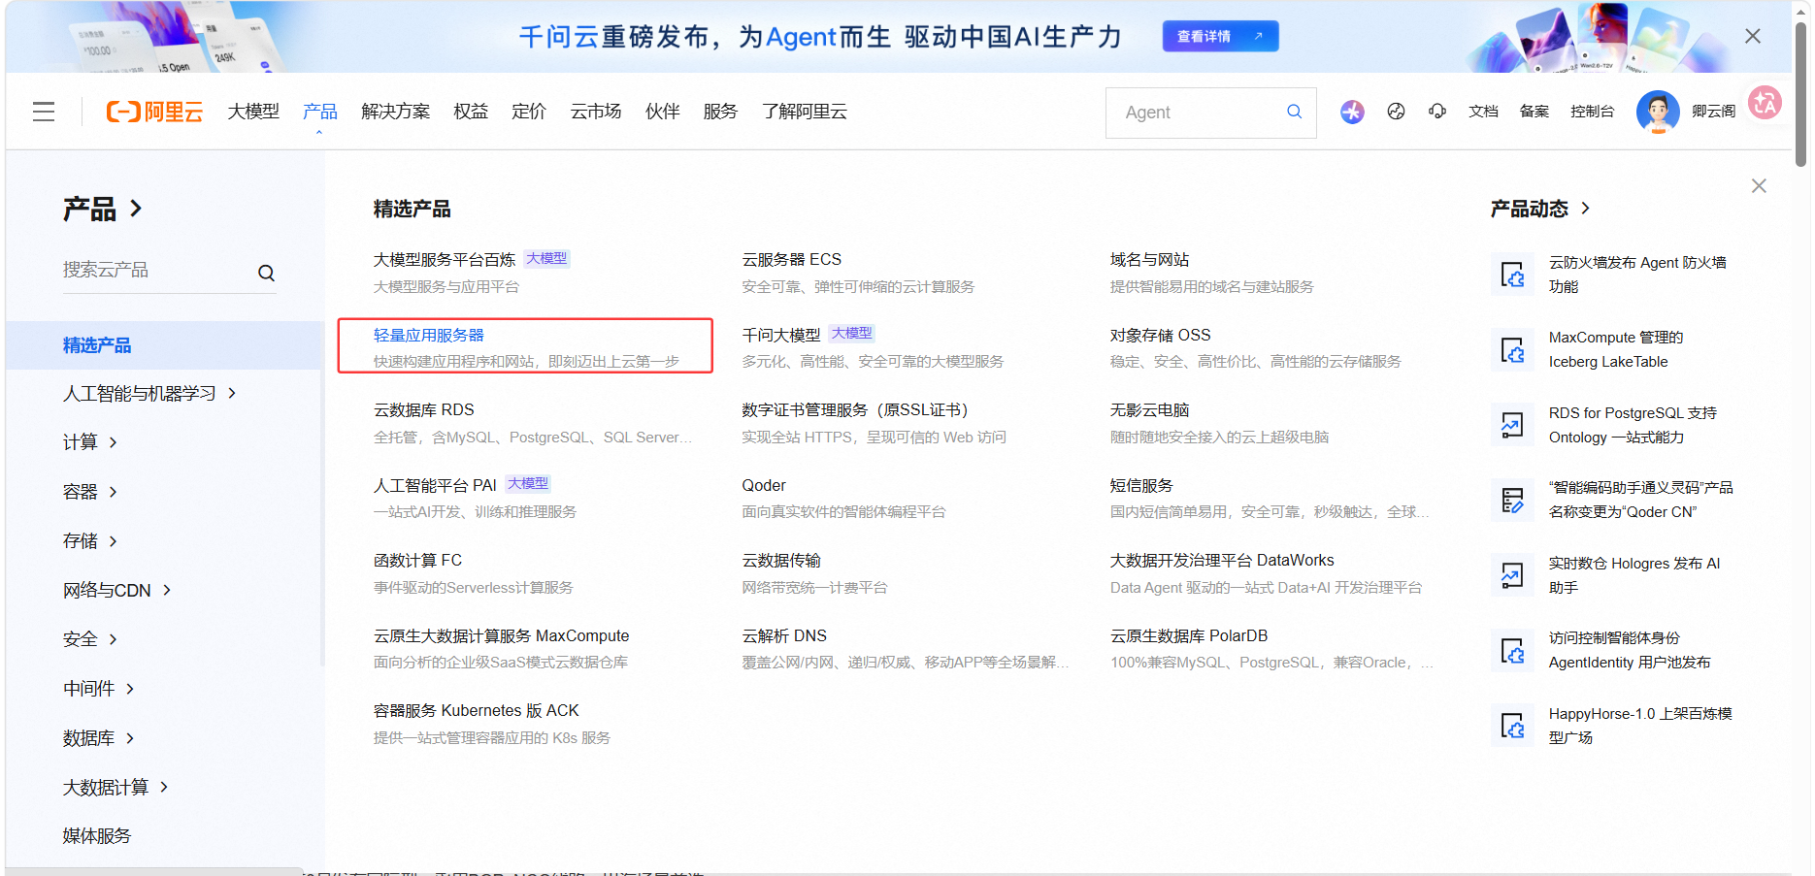Expand 存储 category
Screen dimensions: 1815x876
coord(90,541)
